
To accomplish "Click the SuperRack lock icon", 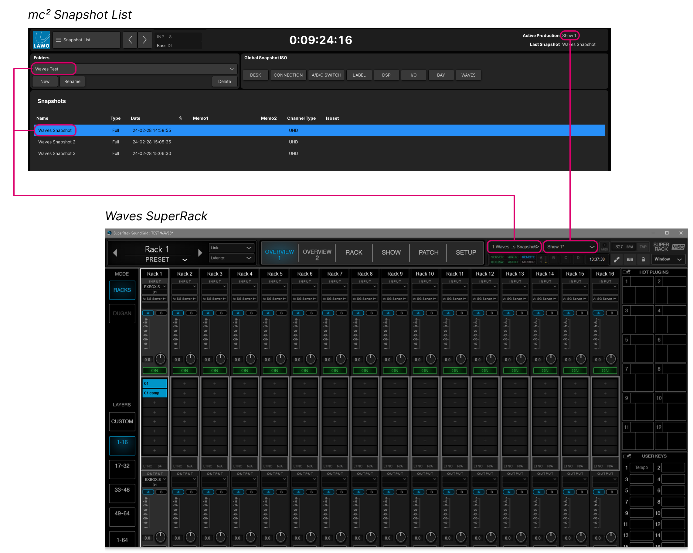I will click(643, 259).
